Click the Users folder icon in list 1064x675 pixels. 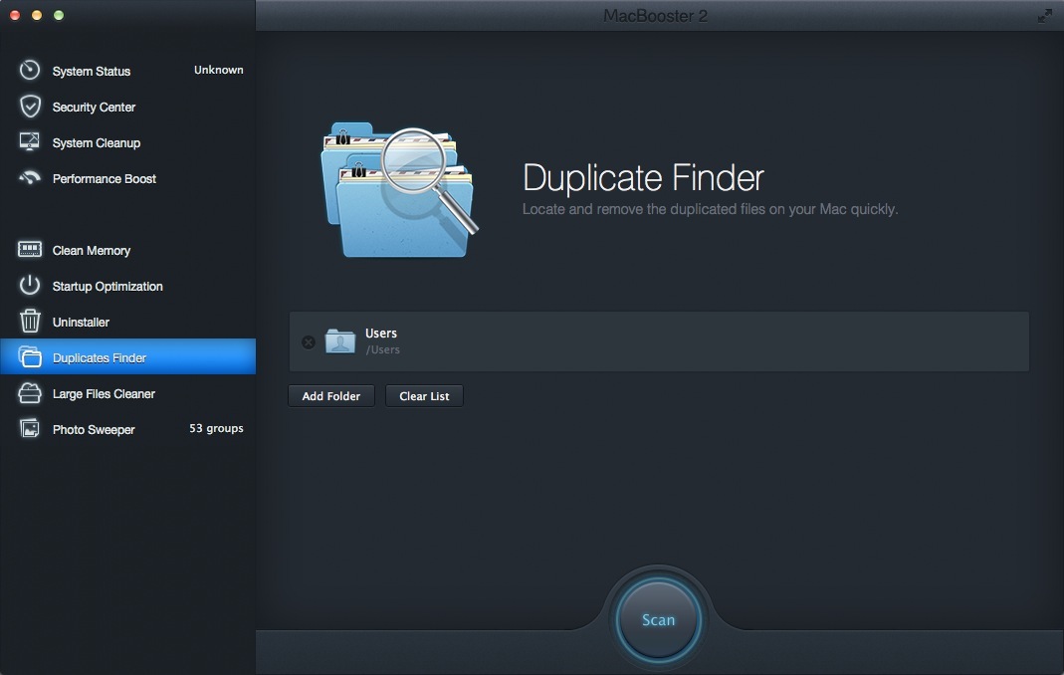coord(340,340)
